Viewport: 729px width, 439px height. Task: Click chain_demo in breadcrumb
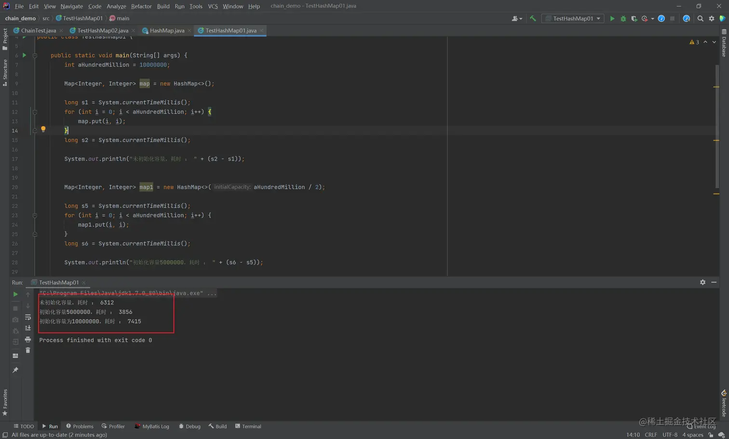20,18
